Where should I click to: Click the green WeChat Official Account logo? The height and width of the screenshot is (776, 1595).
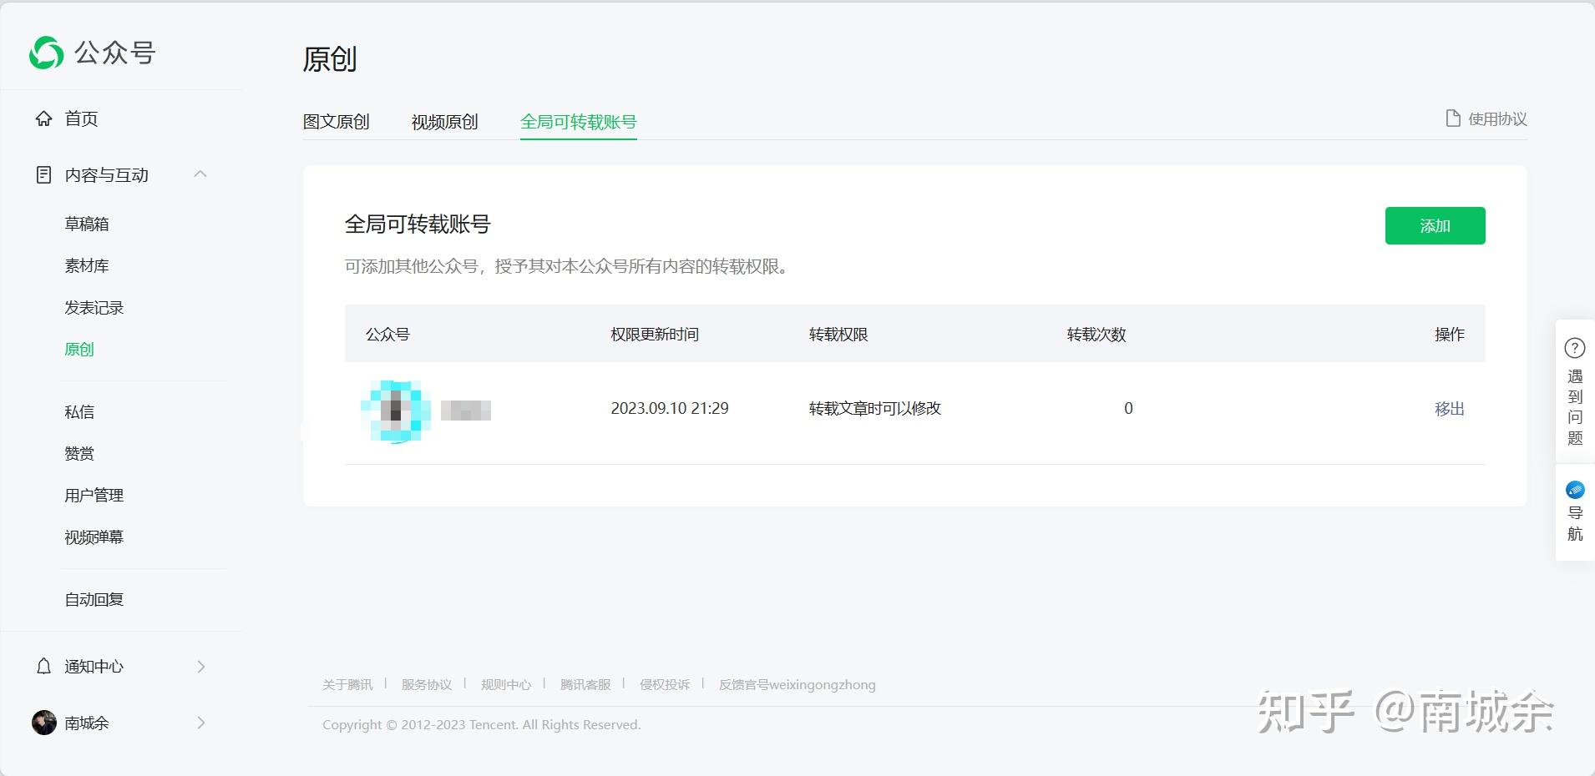tap(46, 53)
